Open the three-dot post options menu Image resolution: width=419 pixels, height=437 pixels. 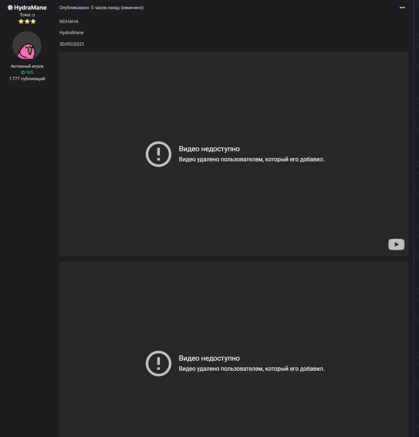tap(402, 8)
